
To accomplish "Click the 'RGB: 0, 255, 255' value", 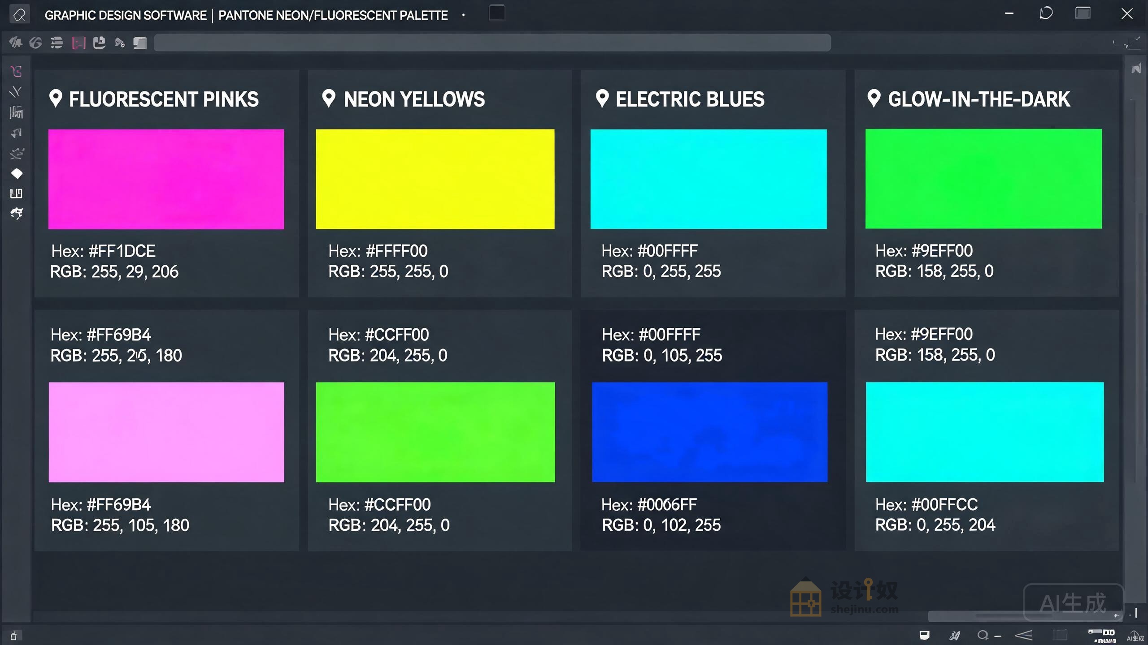I will pyautogui.click(x=661, y=271).
